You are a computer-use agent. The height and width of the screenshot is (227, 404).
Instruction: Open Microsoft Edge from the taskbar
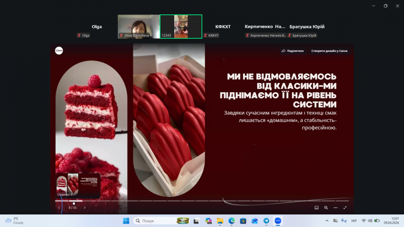(x=231, y=221)
